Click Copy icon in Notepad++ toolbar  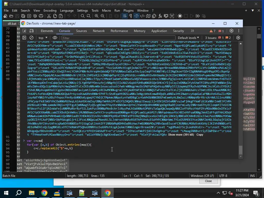tap(55, 16)
